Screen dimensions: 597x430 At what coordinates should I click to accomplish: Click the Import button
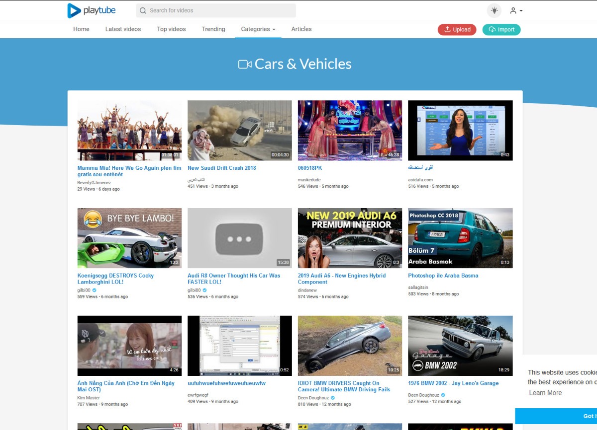[501, 30]
